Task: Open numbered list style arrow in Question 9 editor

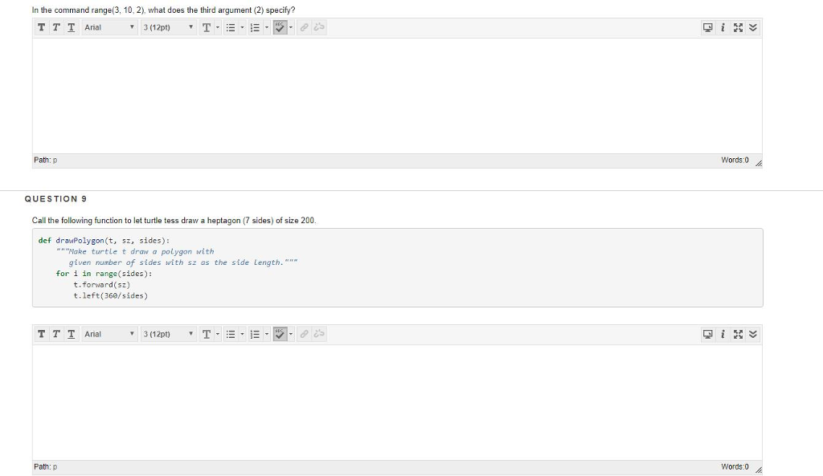Action: 267,334
